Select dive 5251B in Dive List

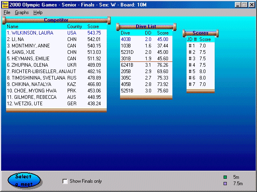tap(146, 91)
